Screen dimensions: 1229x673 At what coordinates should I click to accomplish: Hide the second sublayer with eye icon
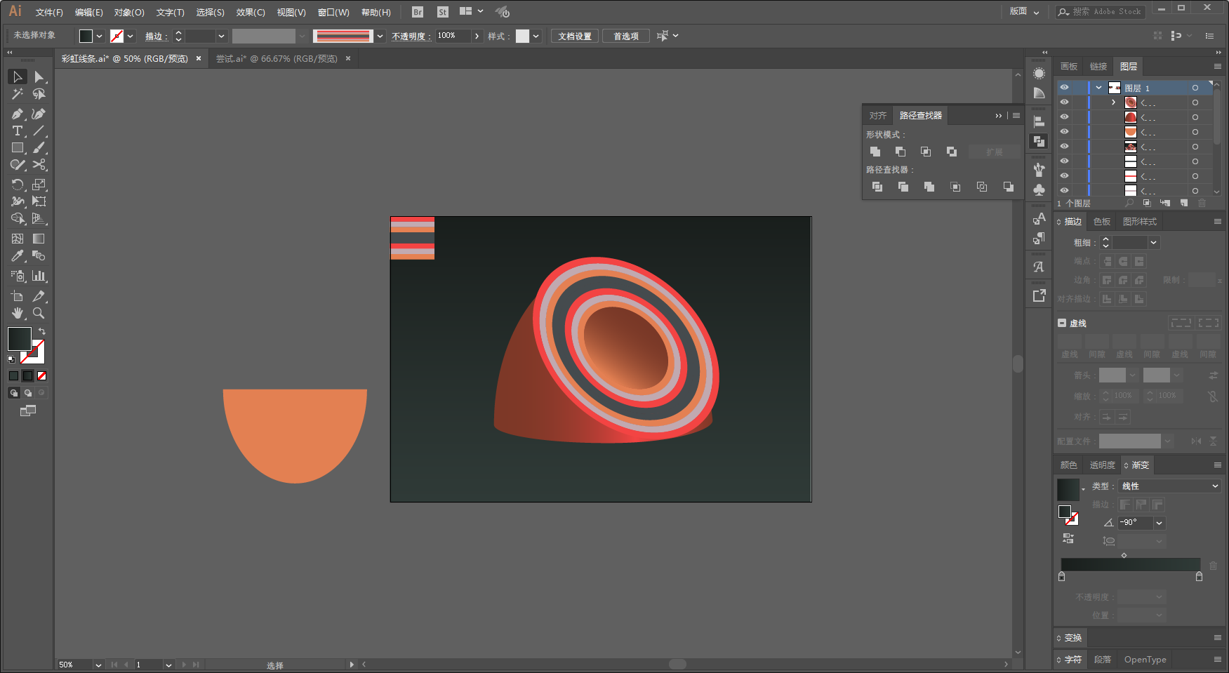pos(1064,117)
